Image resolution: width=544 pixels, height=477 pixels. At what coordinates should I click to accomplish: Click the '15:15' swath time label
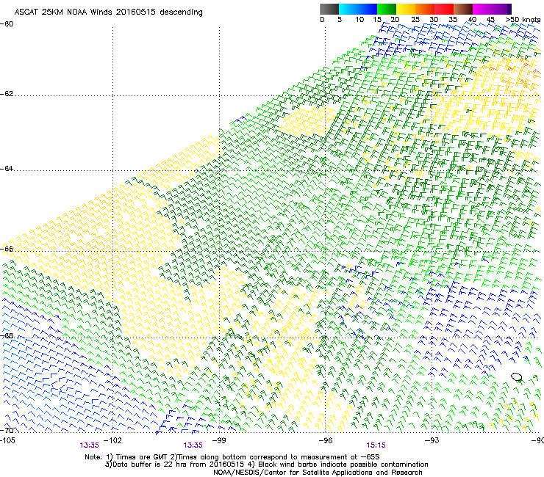coord(376,445)
